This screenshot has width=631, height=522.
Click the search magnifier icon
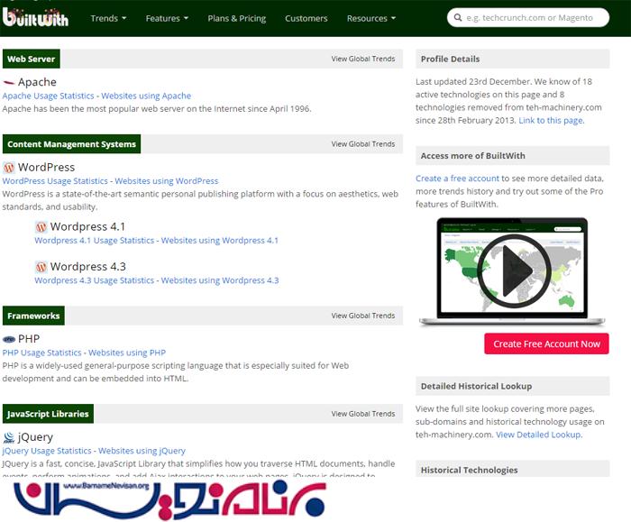click(x=458, y=18)
